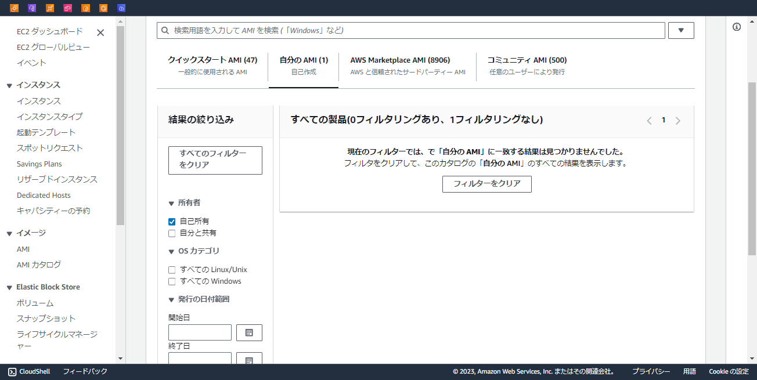
Task: Check すべての Linux/Unix filter
Action: coord(172,270)
